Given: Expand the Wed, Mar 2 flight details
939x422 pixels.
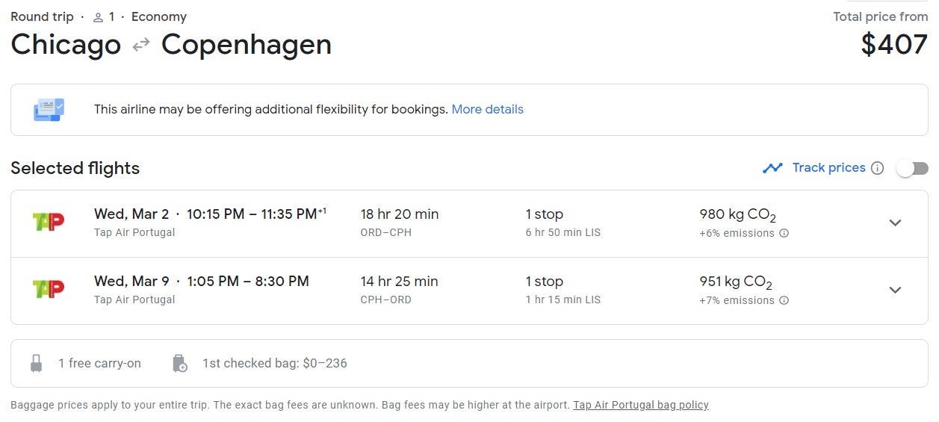Looking at the screenshot, I should click(895, 223).
